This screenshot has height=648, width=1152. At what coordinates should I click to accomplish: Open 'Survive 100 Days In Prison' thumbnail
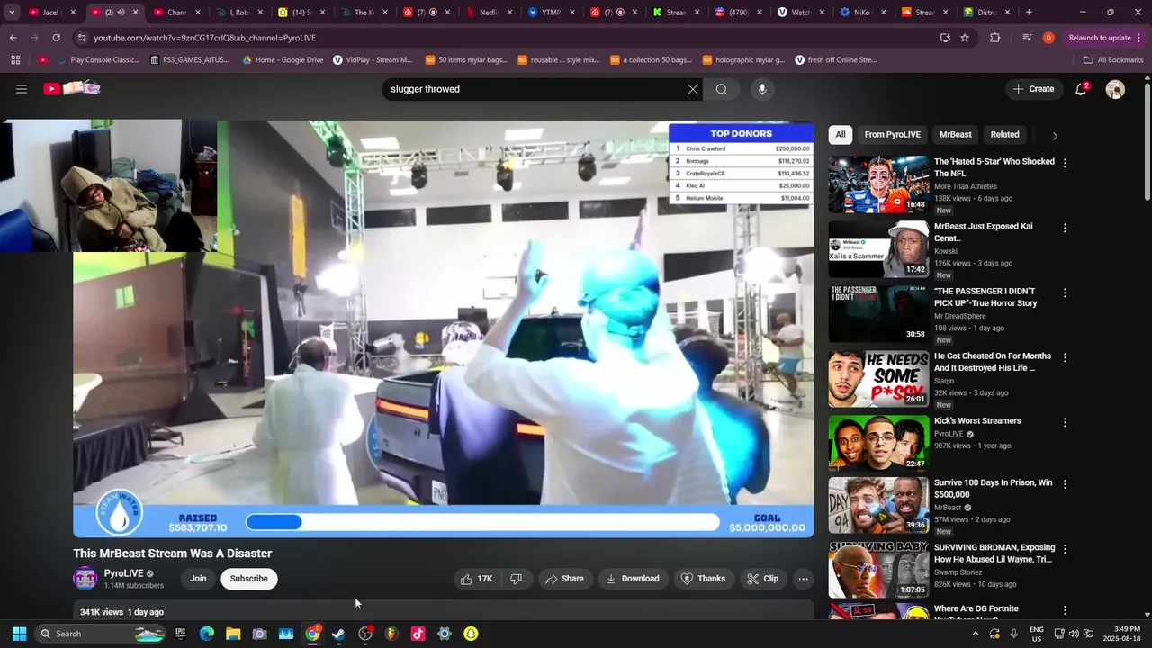(878, 505)
